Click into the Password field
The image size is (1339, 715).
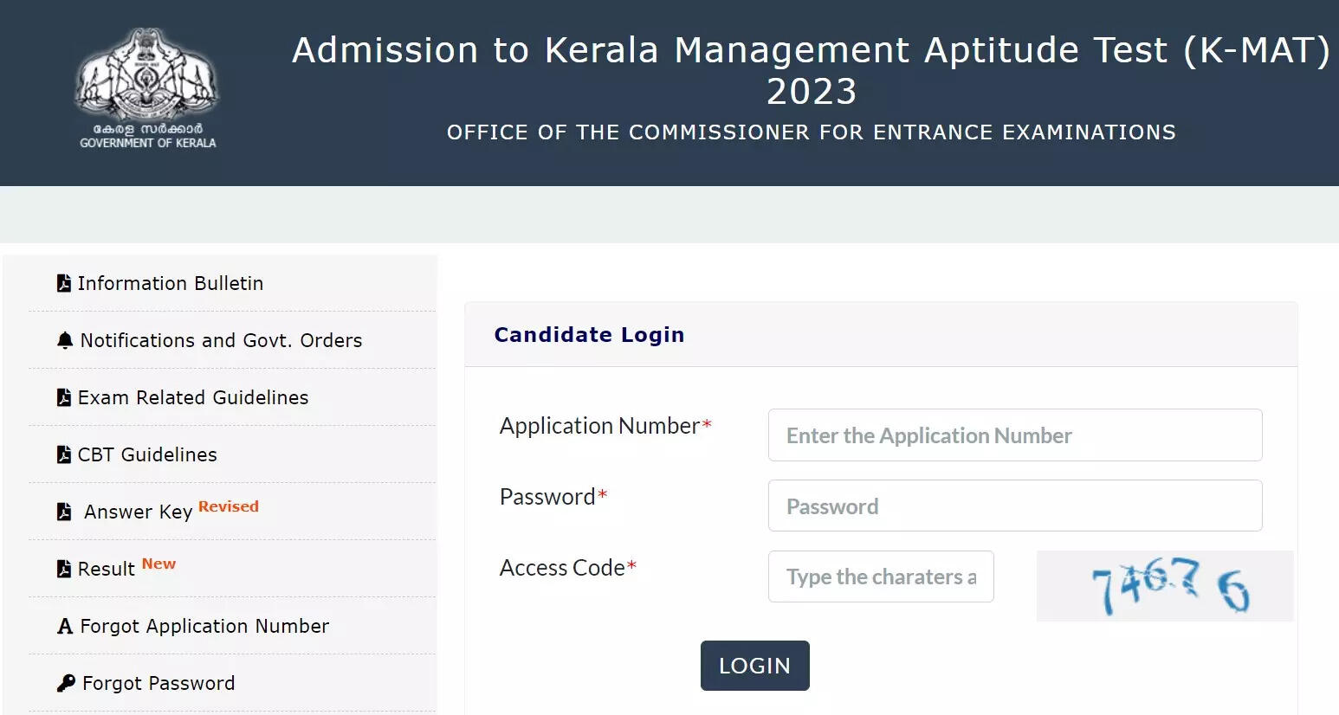(1014, 506)
